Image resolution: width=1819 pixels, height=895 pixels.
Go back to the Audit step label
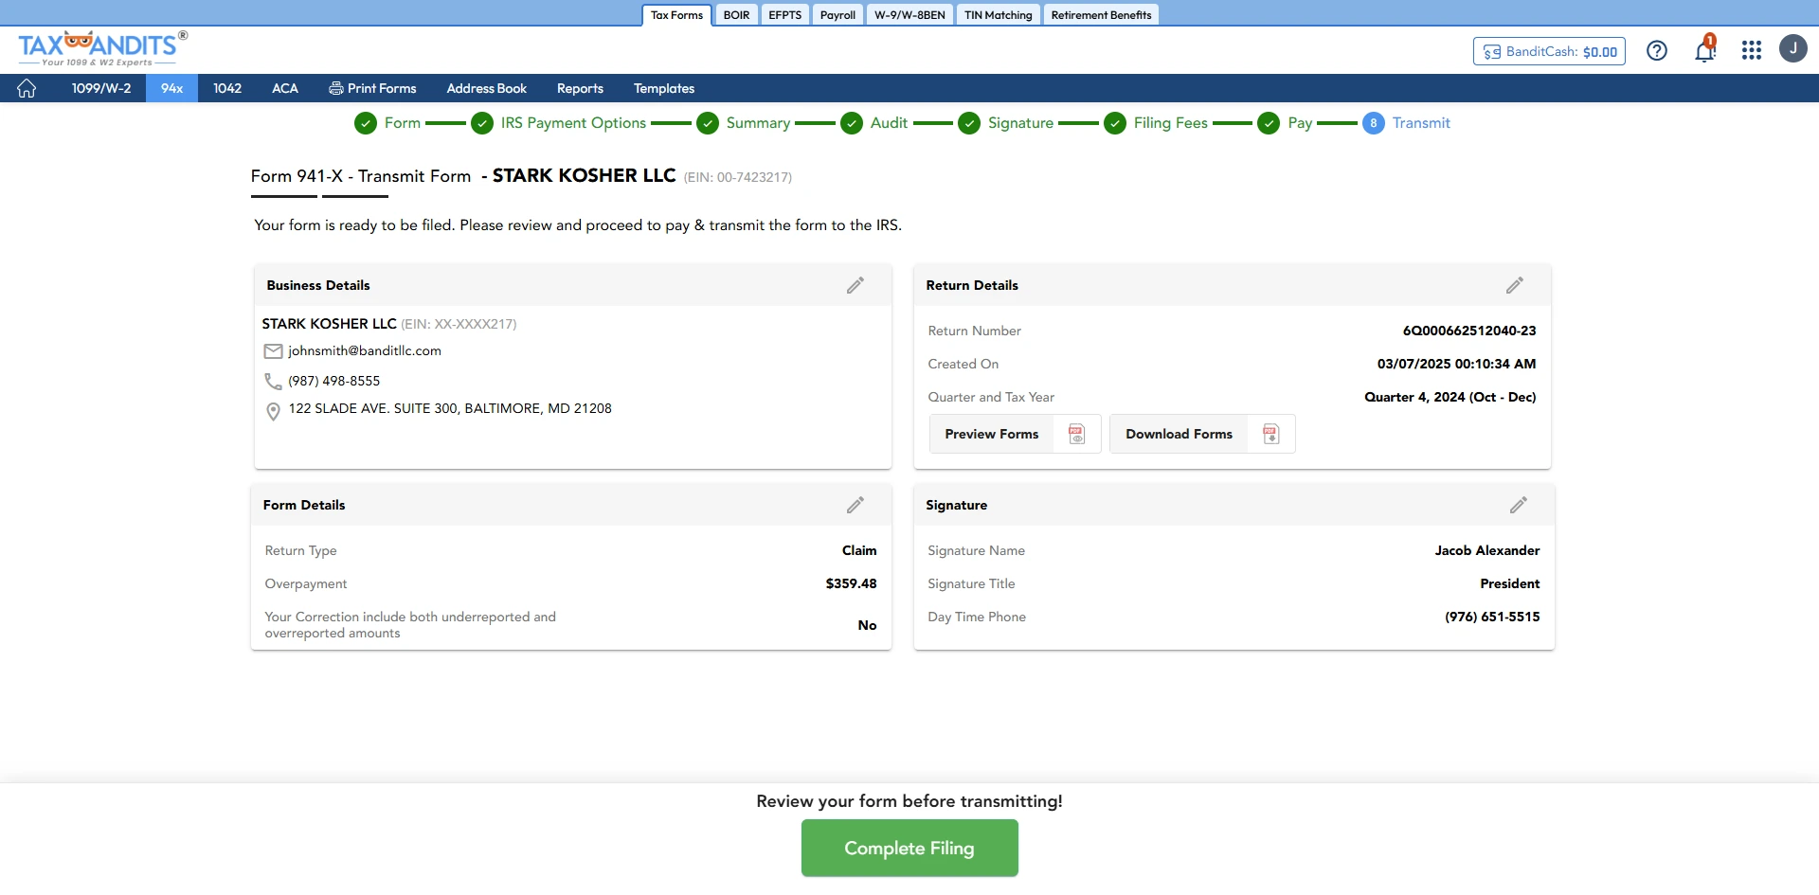coord(889,123)
